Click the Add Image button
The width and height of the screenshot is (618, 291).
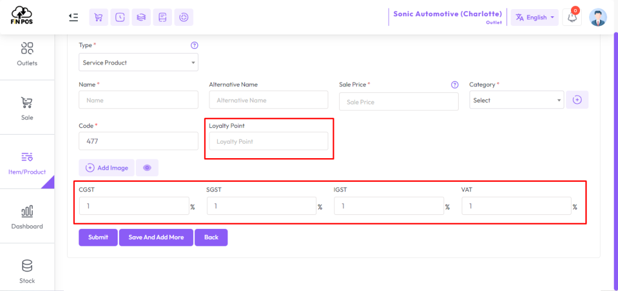[107, 168]
